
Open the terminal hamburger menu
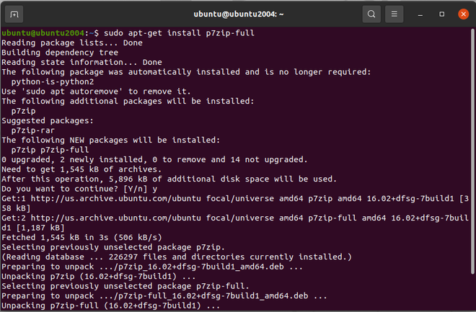coord(393,14)
